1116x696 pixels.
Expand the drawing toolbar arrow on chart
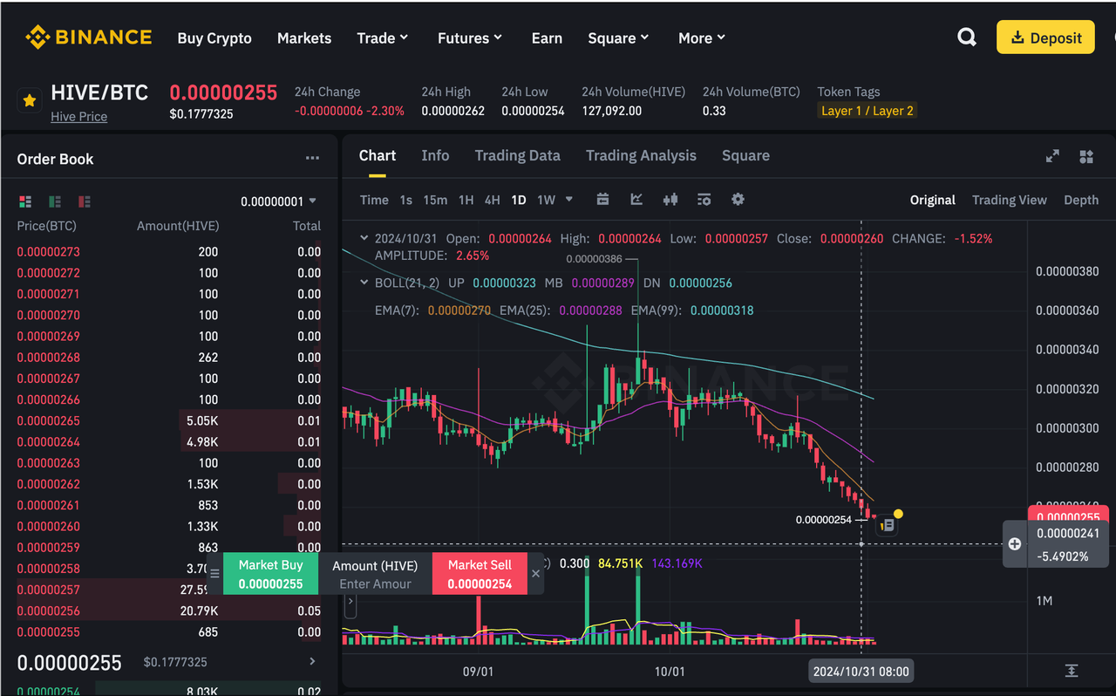click(351, 601)
